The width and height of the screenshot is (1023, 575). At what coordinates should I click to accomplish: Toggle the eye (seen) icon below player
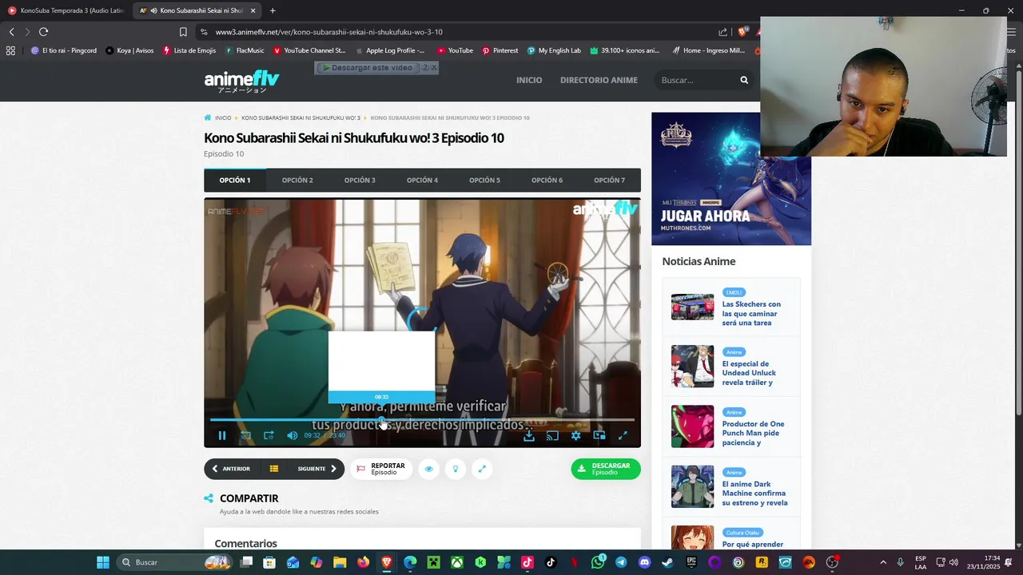tap(428, 469)
